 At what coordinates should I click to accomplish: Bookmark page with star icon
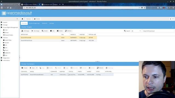click(x=145, y=8)
